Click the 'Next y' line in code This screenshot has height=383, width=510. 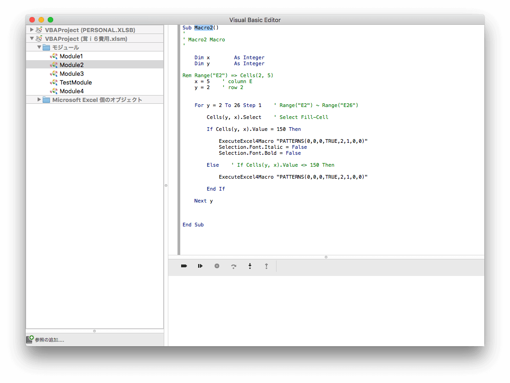(x=203, y=201)
